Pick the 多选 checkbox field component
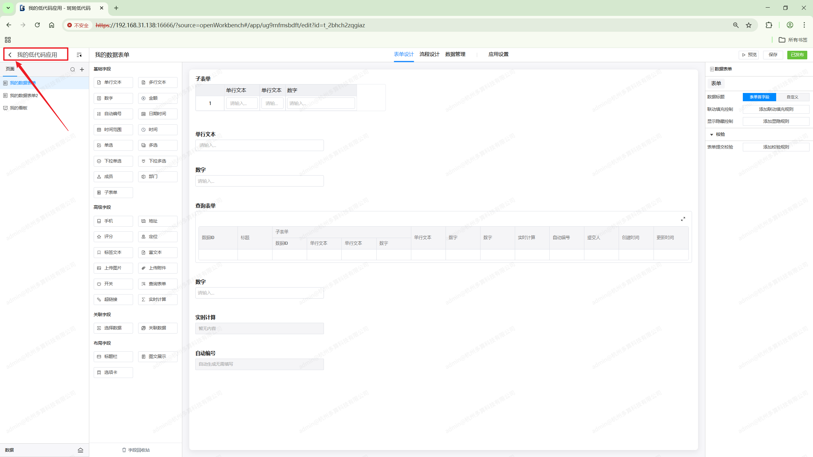Screen dimensions: 813x457 coord(158,145)
